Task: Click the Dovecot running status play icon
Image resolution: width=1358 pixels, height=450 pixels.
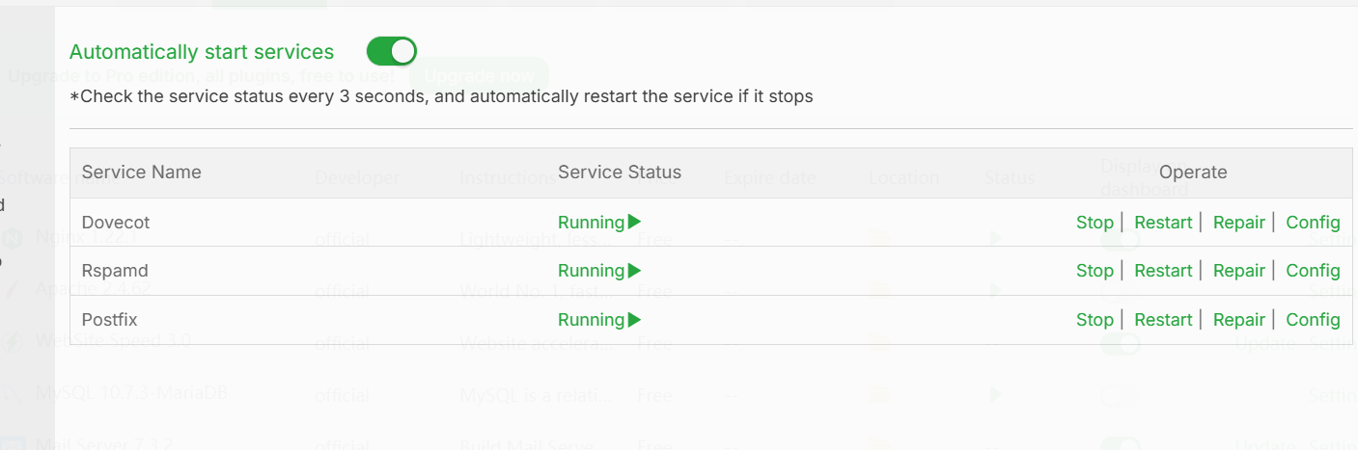Action: pos(634,223)
